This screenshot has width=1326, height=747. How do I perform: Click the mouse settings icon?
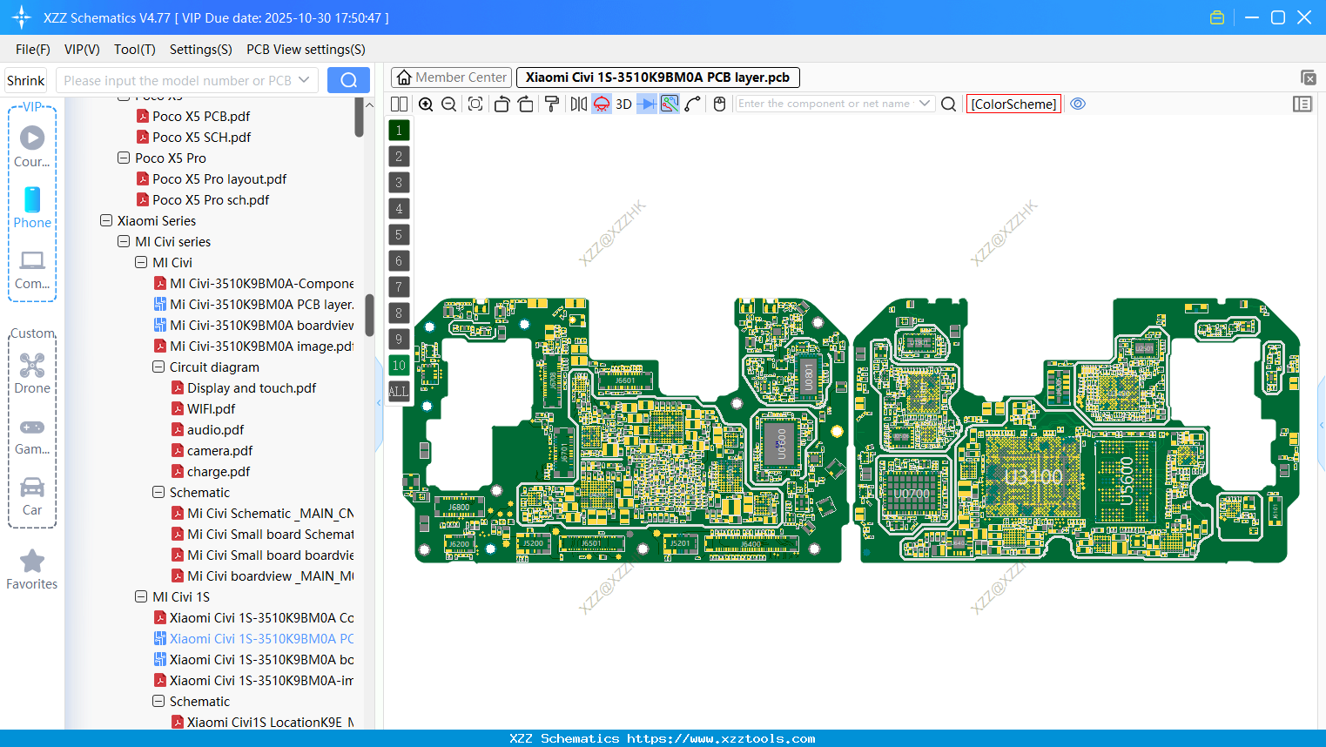pos(719,103)
